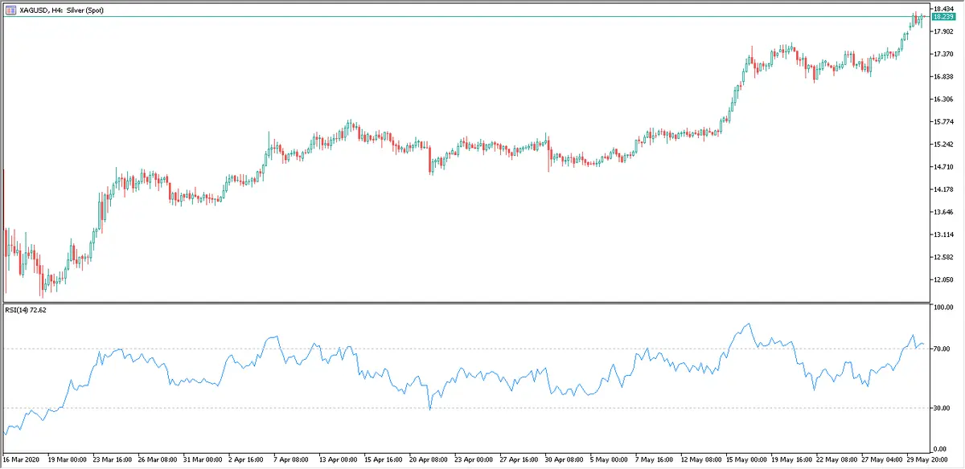Viewport: 965px width, 469px height.
Task: Click the 15.242 price axis label
Action: click(942, 145)
